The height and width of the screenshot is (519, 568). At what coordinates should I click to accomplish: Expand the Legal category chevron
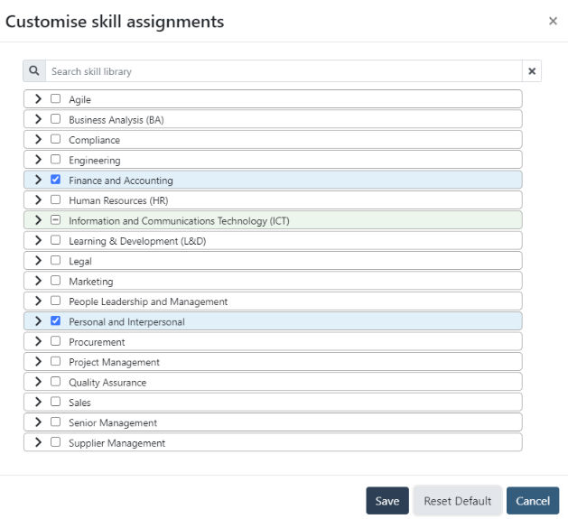click(38, 261)
